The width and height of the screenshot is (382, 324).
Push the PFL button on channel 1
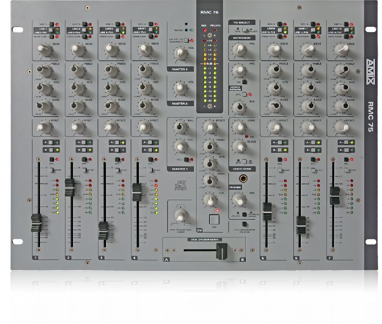[x=52, y=159]
